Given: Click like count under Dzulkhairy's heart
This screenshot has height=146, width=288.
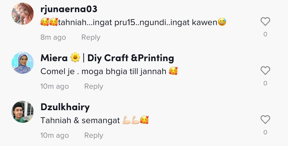Looking at the screenshot, I should pyautogui.click(x=265, y=132).
